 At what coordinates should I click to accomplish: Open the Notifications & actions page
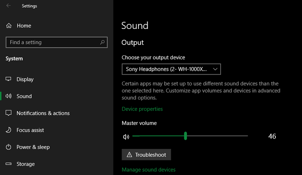(x=43, y=113)
